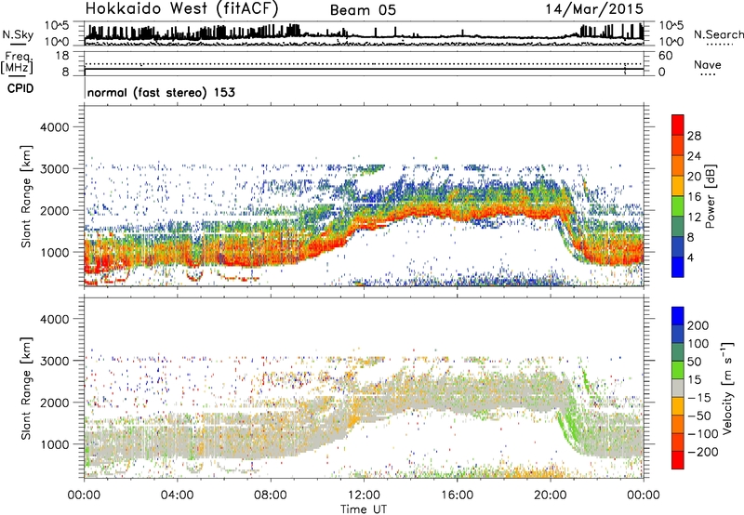Select the red top segment of Power colorbar
Viewport: 744px width, 515px height.
[x=678, y=125]
